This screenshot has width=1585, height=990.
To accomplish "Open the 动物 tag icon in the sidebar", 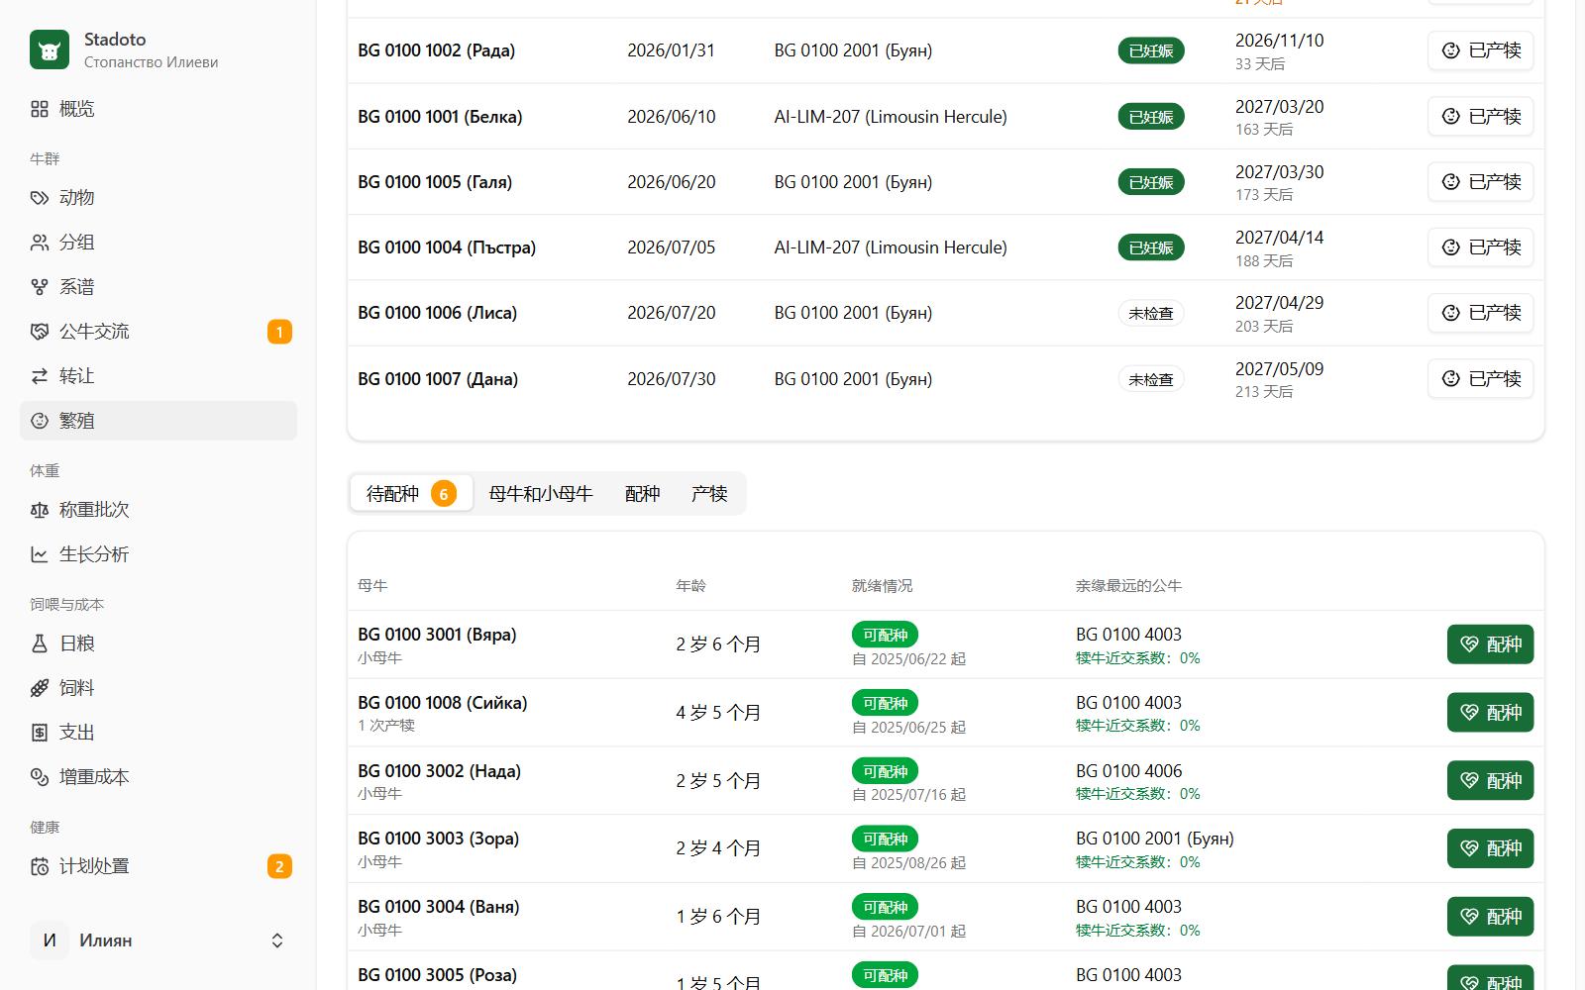I will click(40, 198).
